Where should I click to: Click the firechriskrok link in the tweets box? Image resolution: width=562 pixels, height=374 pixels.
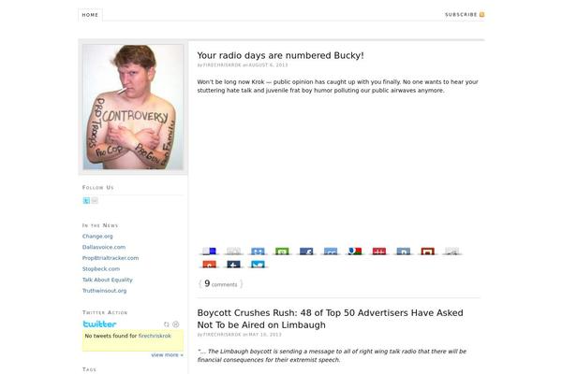click(155, 336)
